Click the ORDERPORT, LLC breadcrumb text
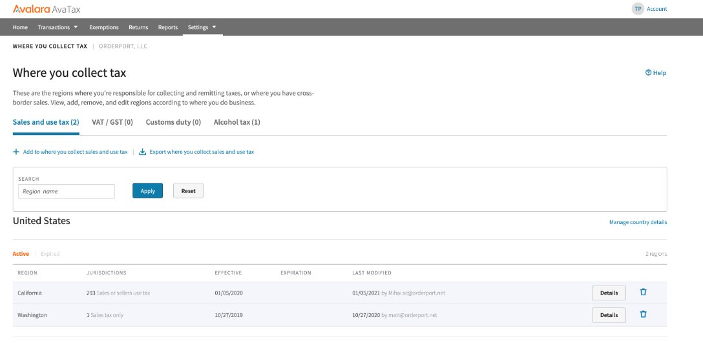This screenshot has height=343, width=703. coord(123,46)
